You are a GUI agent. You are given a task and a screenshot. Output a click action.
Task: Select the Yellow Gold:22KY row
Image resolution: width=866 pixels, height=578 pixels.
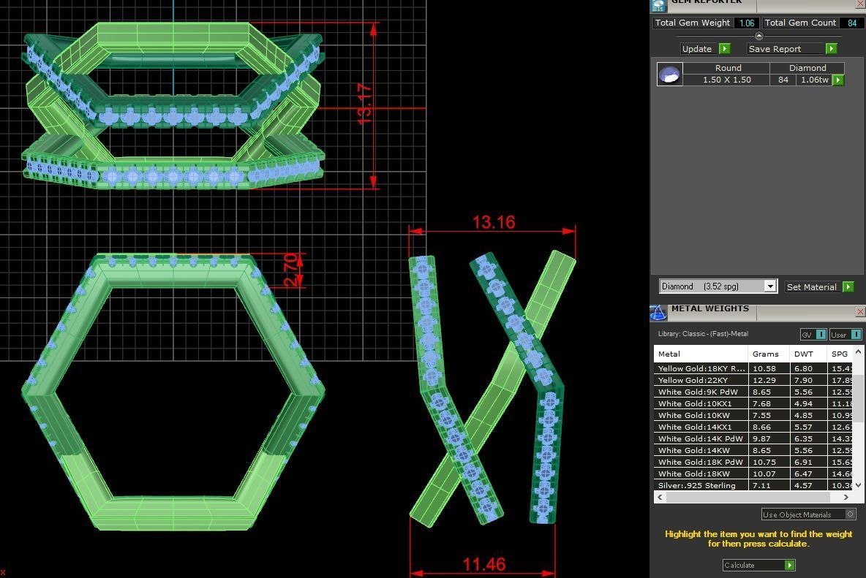tap(753, 380)
